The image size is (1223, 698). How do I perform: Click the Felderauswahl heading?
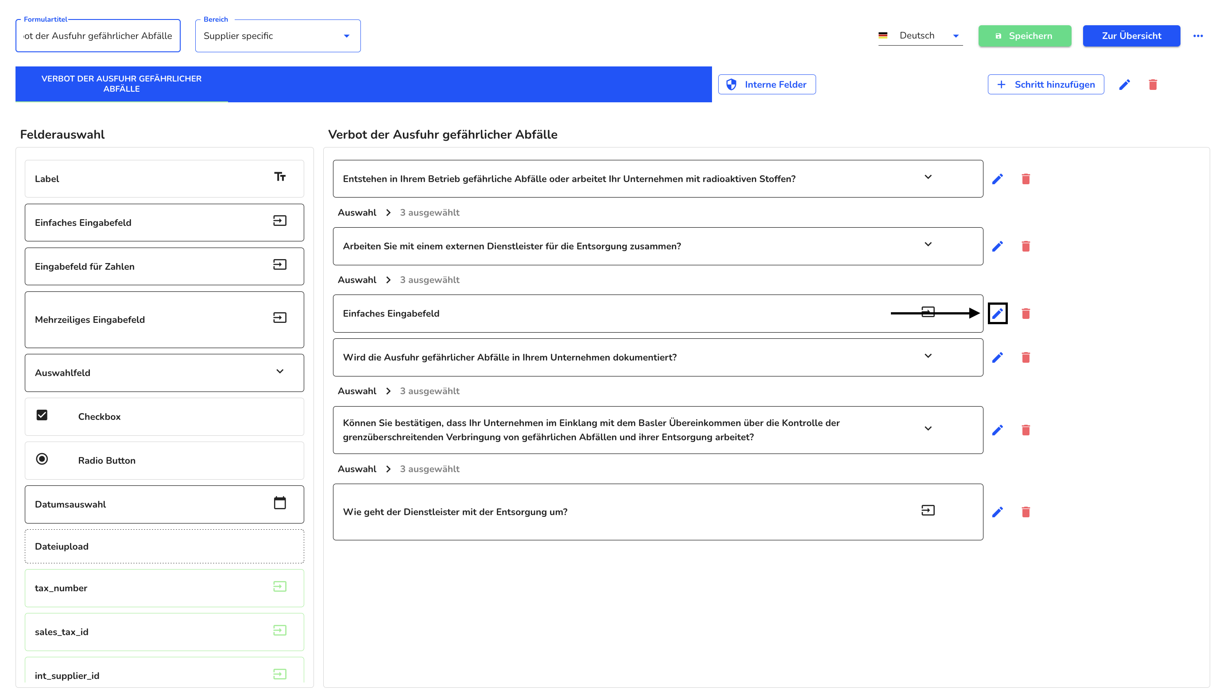[62, 135]
